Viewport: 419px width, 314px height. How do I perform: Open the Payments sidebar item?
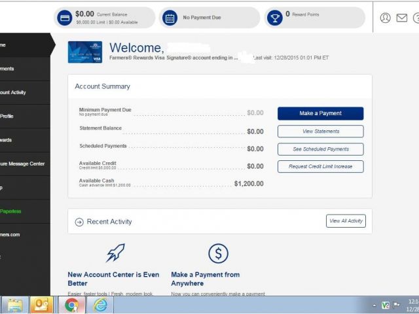coord(25,69)
